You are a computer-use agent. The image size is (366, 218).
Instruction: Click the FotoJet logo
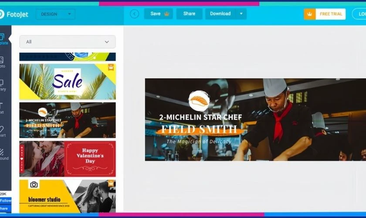[14, 14]
